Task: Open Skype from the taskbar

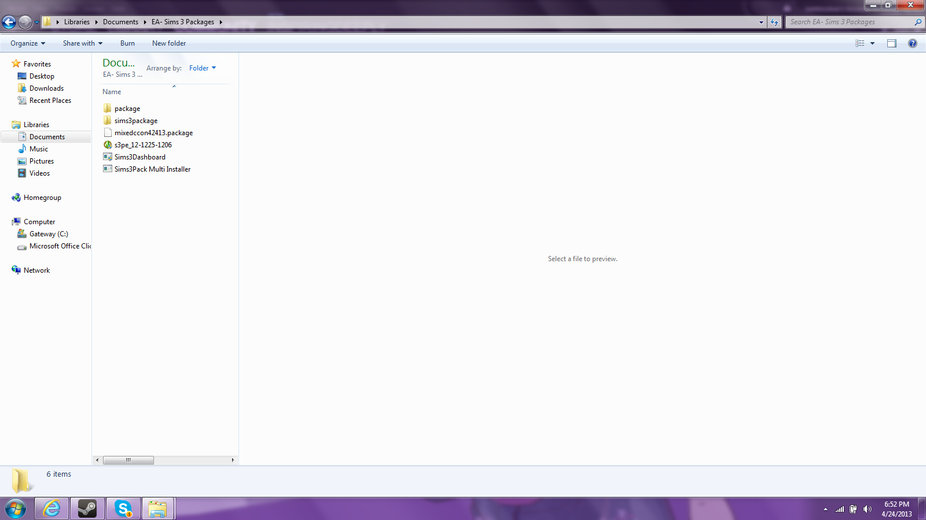Action: point(123,509)
